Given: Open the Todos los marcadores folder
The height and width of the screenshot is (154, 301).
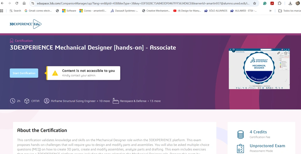Looking at the screenshot, I should [x=289, y=11].
